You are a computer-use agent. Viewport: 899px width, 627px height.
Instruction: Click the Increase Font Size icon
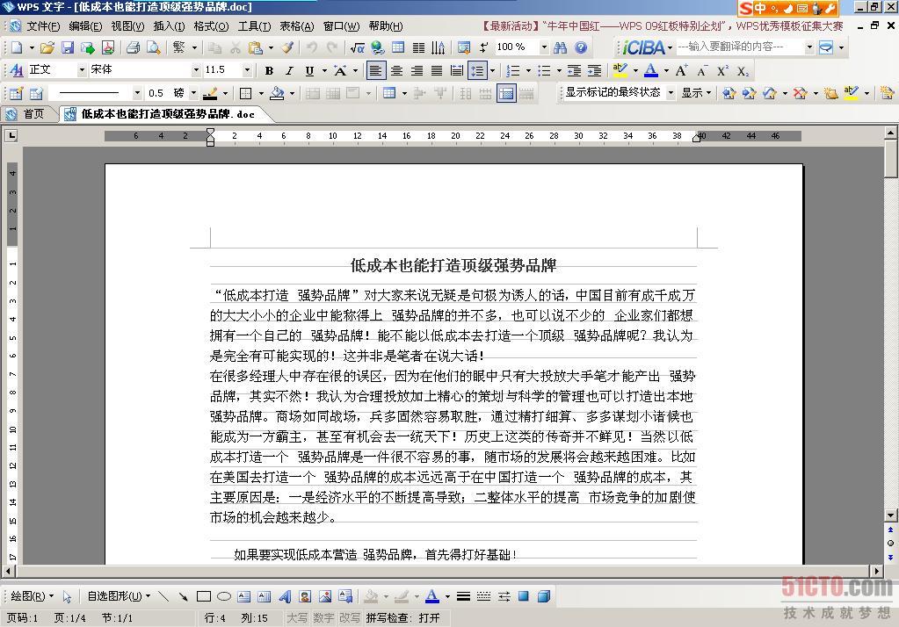point(681,70)
